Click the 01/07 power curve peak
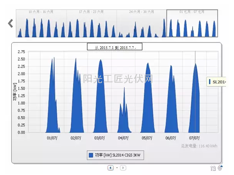The width and height of the screenshot is (234, 175). (x=53, y=62)
